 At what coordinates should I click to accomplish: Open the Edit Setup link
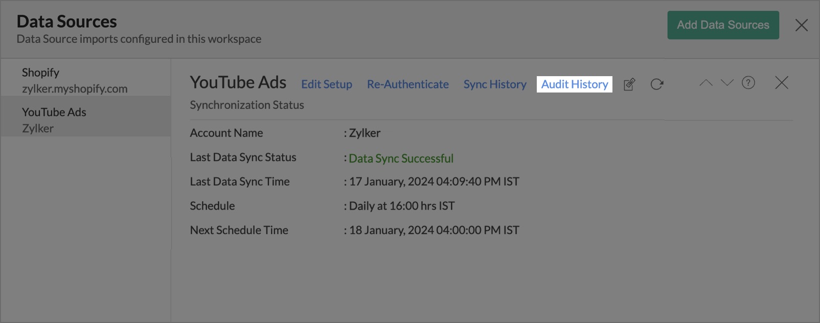tap(327, 84)
